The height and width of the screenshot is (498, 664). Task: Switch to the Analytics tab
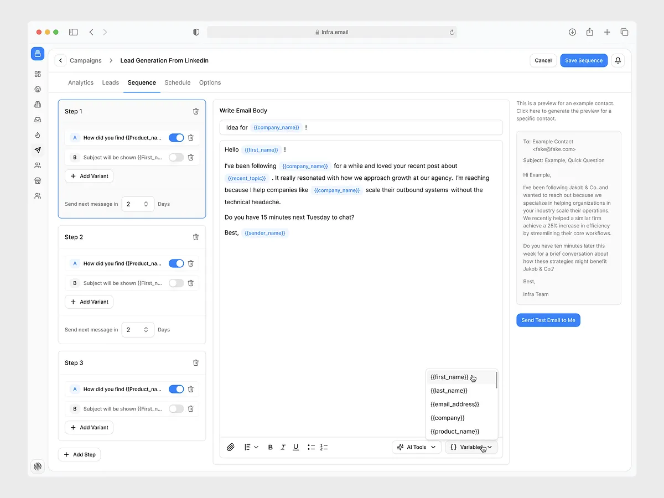(81, 82)
